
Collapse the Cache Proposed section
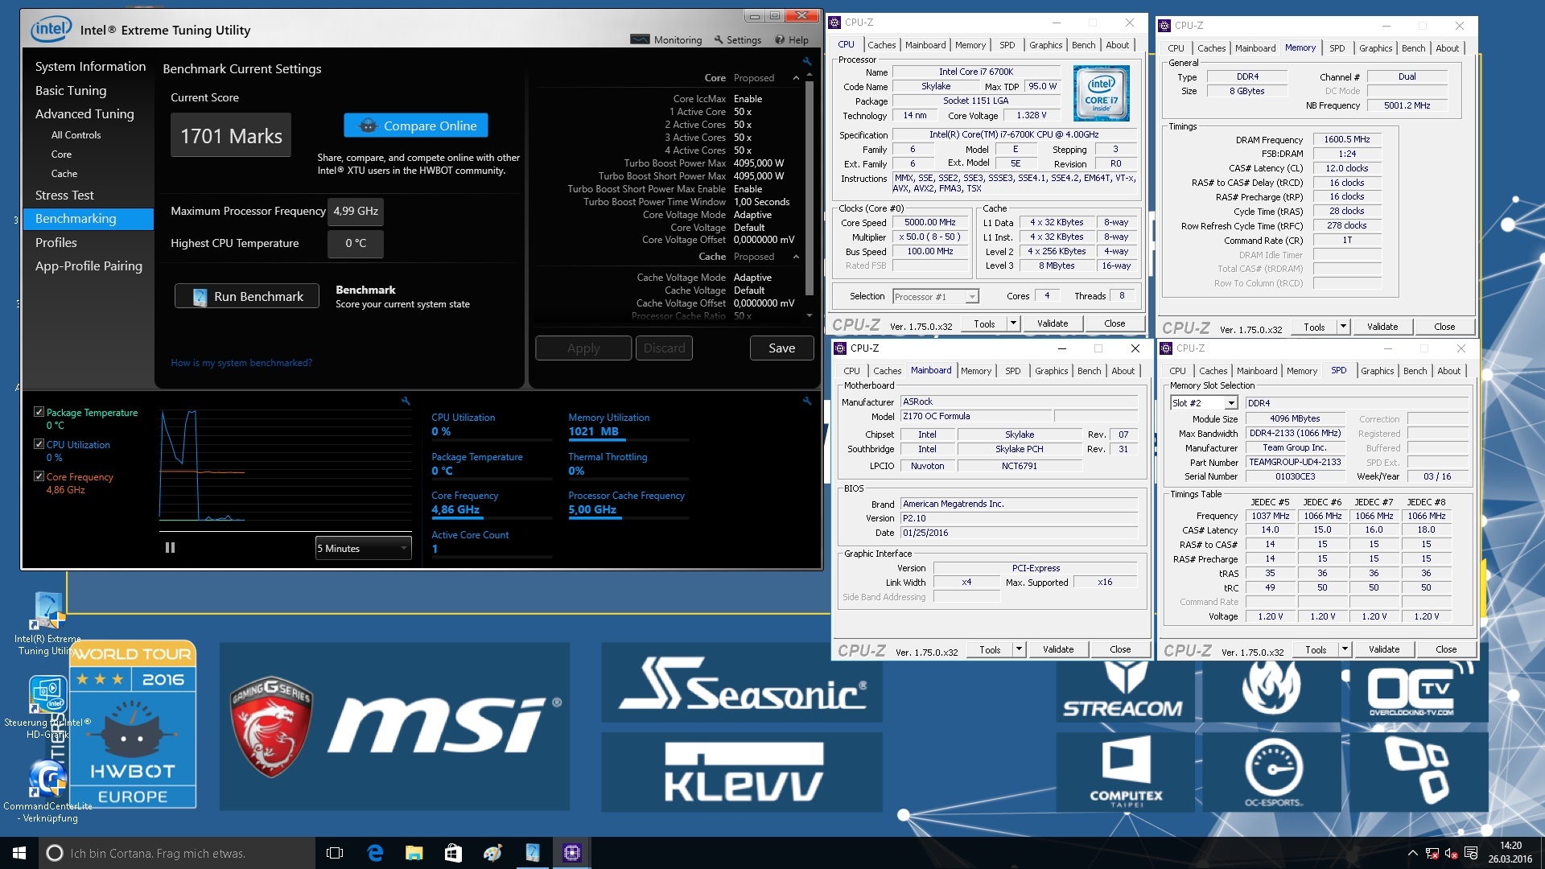796,257
